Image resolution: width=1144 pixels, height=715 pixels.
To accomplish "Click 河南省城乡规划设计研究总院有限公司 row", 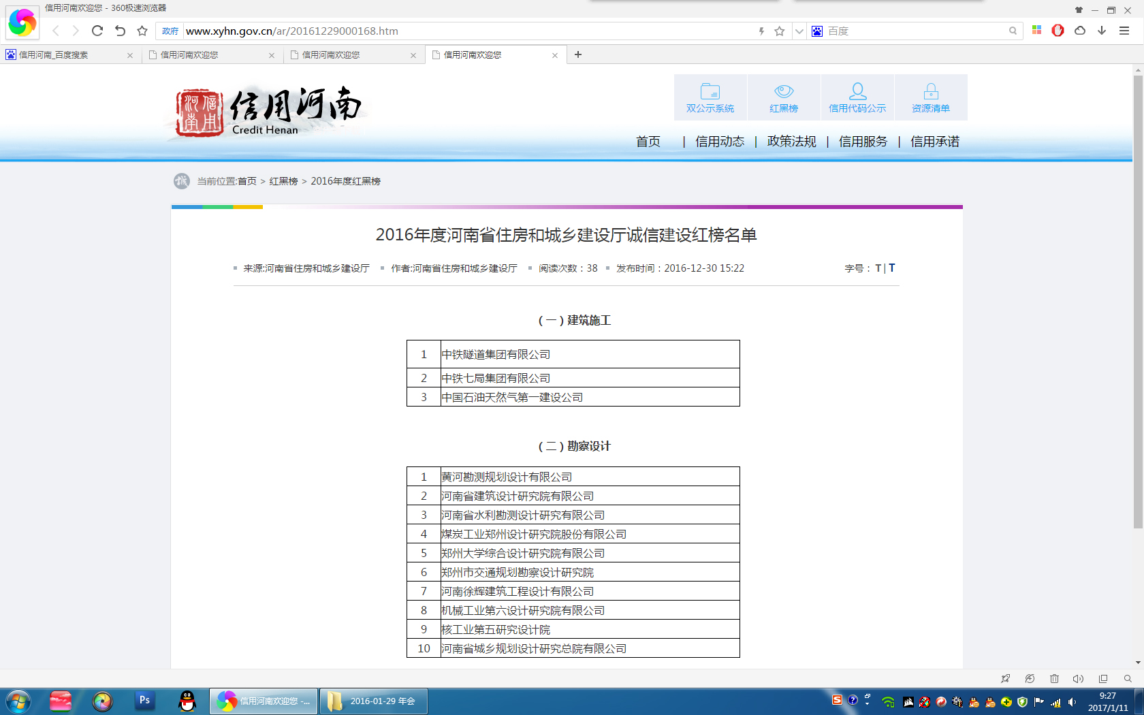I will pos(573,648).
